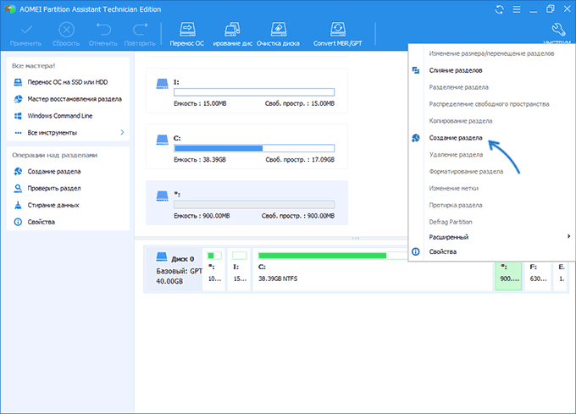Select the I: block on disk map
This screenshot has width=576, height=414.
(239, 269)
